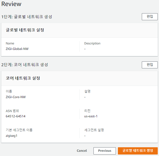
Task: Click 편집 button for 2단계 core network
Action: click(x=150, y=65)
